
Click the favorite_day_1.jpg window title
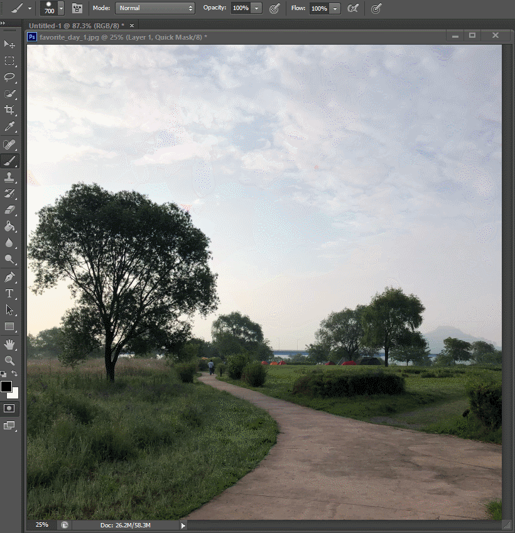pyautogui.click(x=123, y=37)
